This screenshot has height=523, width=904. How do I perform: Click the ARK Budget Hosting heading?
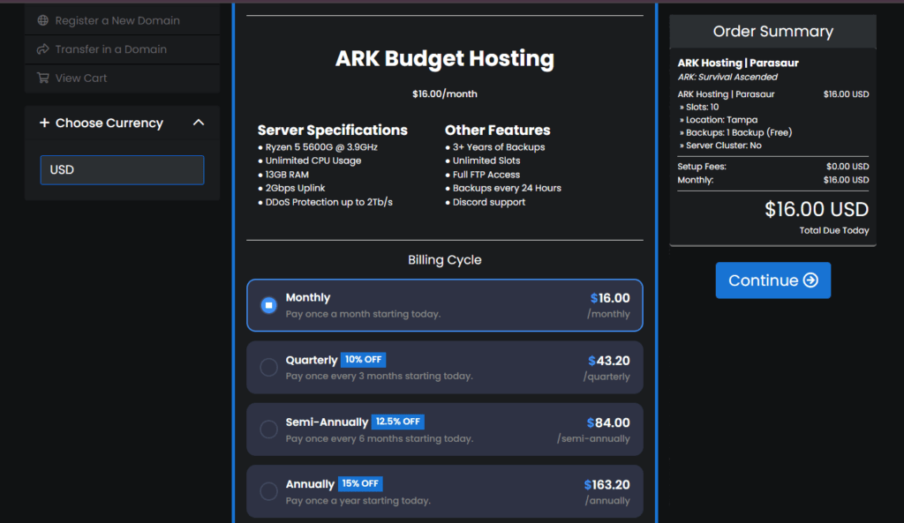point(445,59)
